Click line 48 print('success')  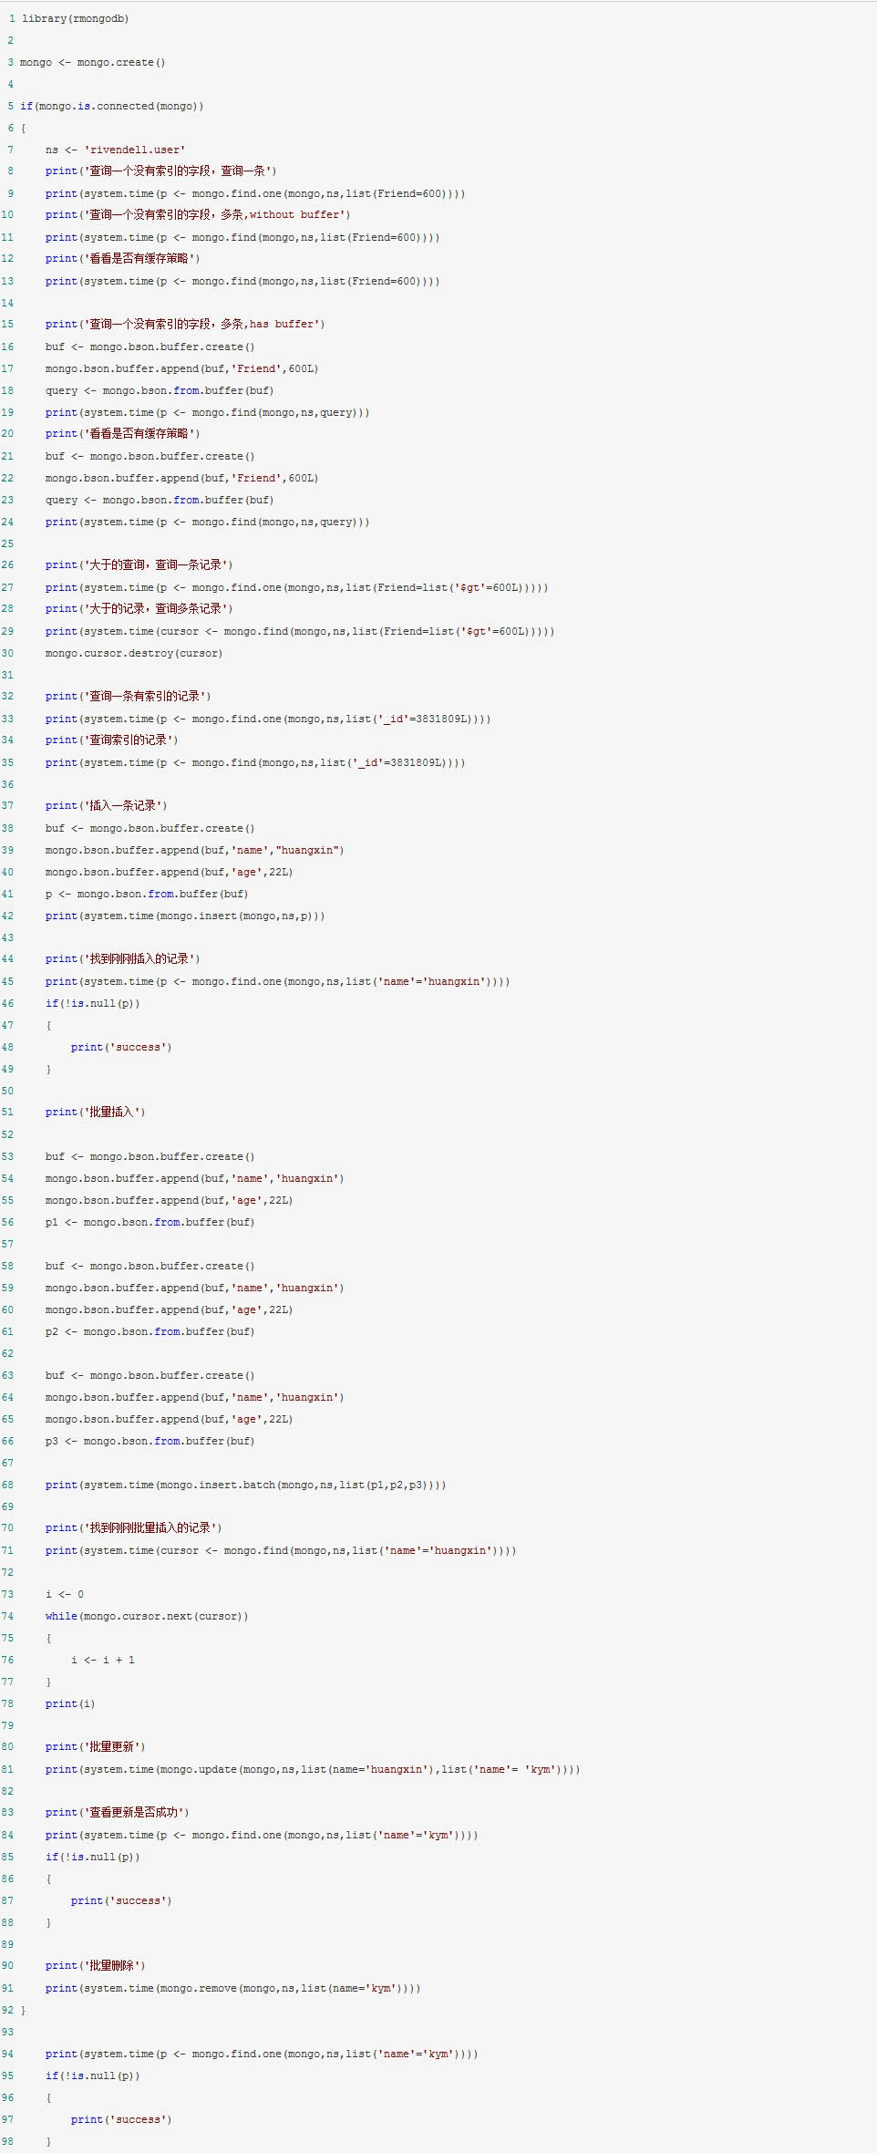tap(121, 1047)
